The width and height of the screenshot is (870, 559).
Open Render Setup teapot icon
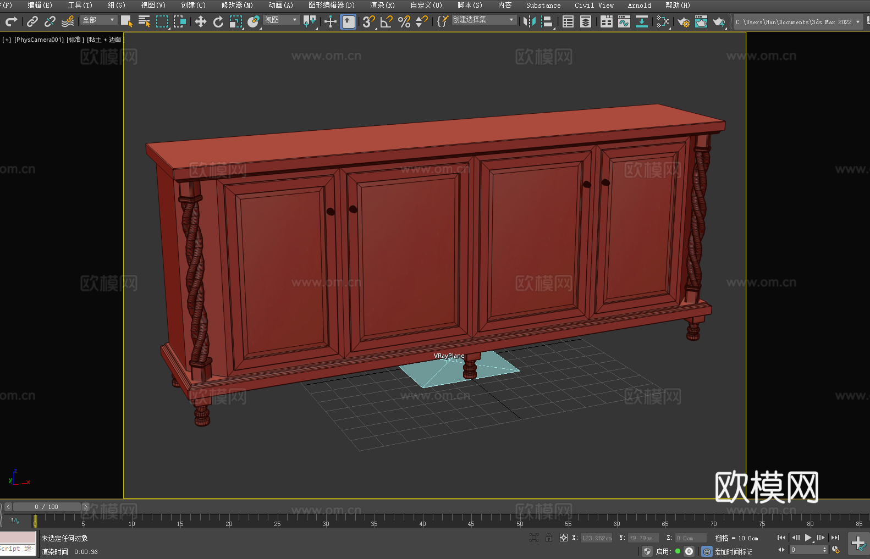click(683, 21)
